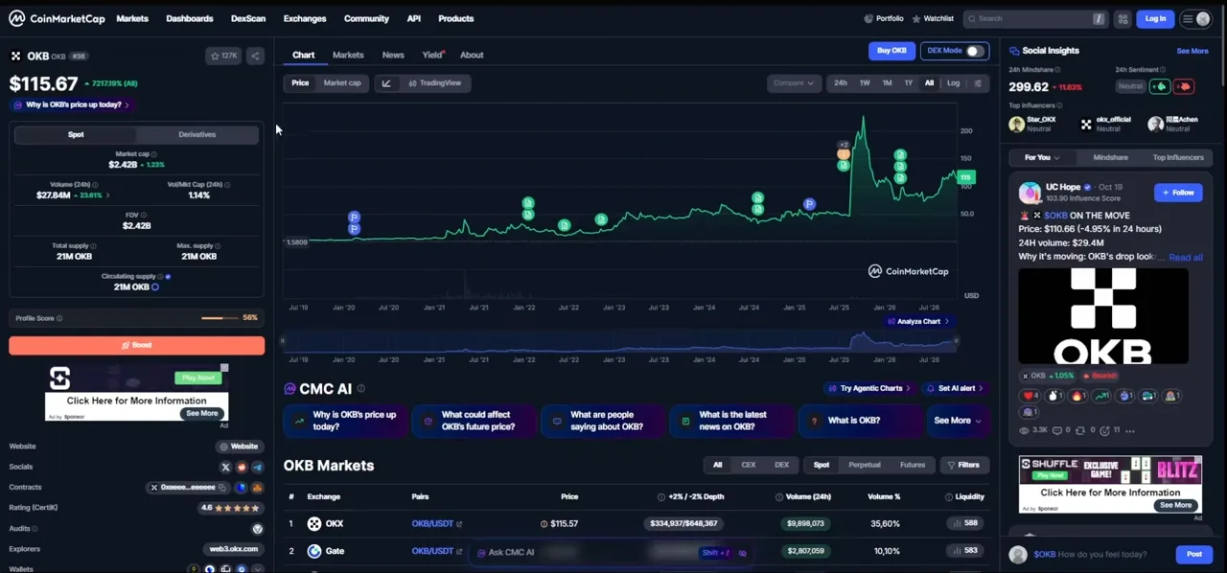Switch chart to TradingView
Viewport: 1227px width, 573px height.
click(x=434, y=83)
